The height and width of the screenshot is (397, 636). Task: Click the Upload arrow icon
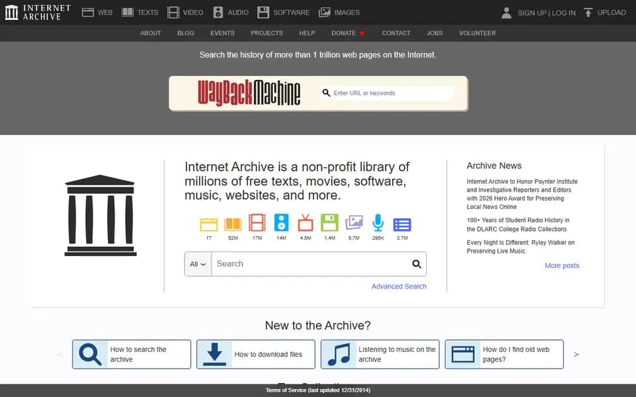coord(588,13)
